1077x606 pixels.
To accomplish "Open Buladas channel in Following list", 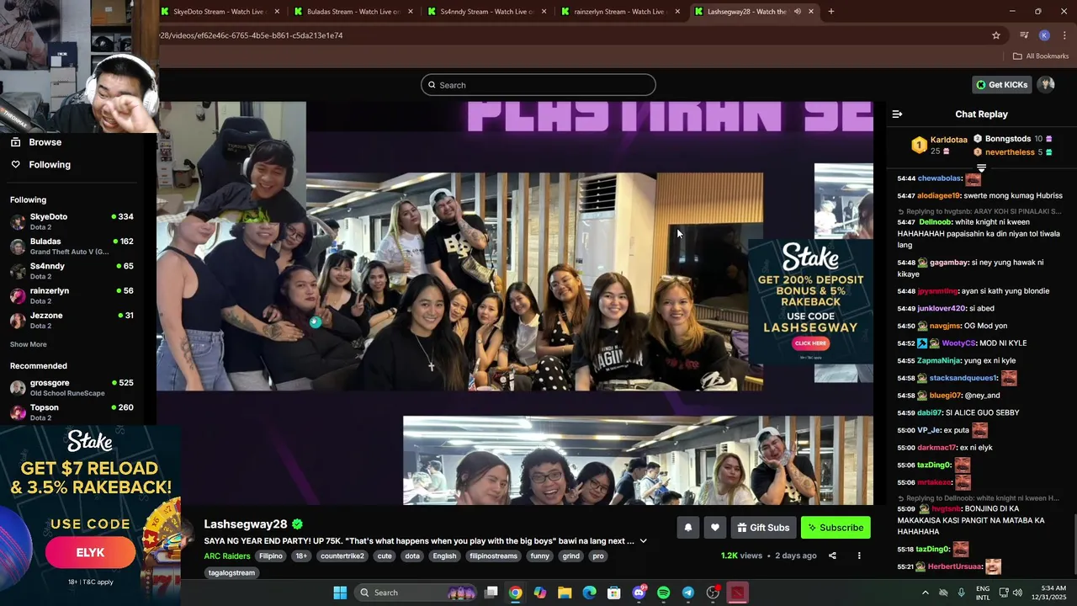I will [x=72, y=247].
